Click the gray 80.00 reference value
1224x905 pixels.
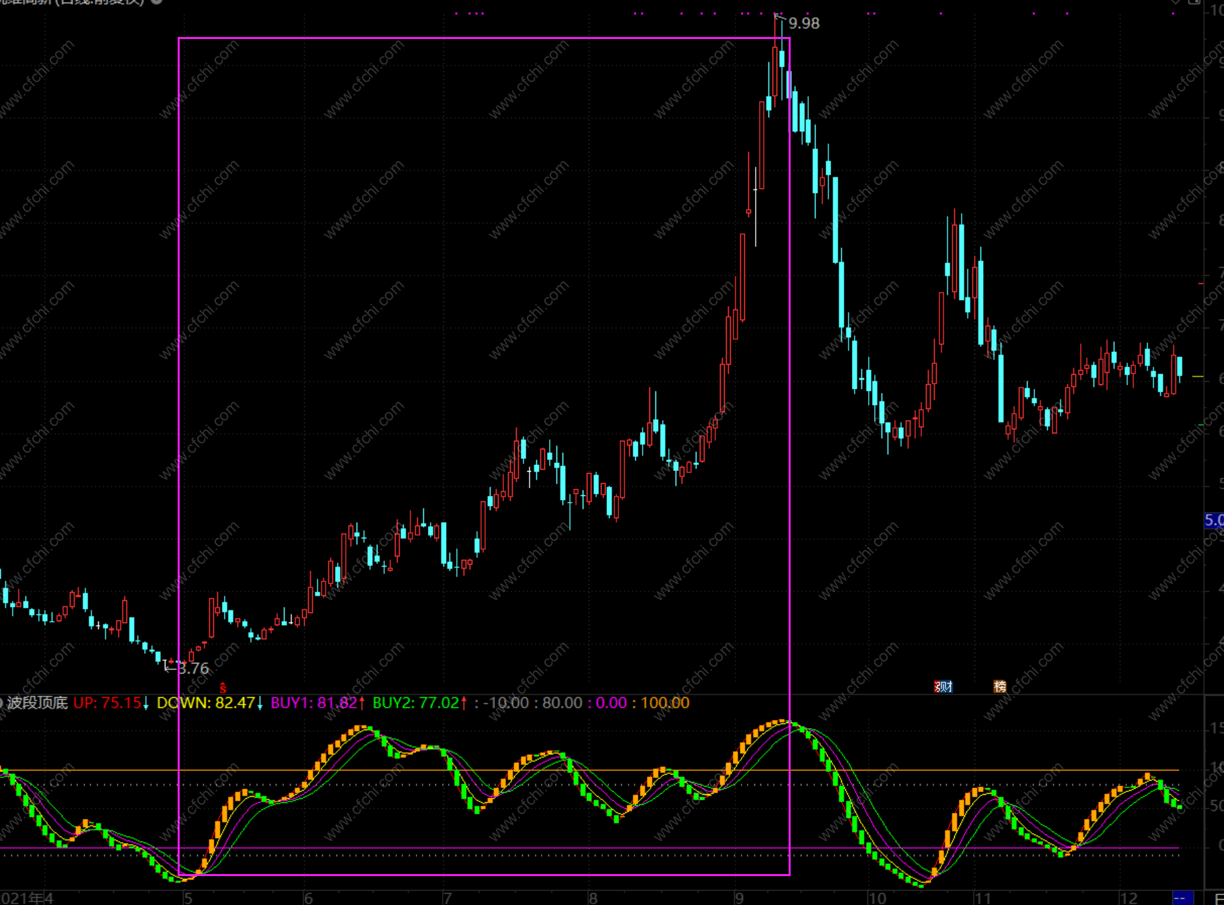click(563, 703)
